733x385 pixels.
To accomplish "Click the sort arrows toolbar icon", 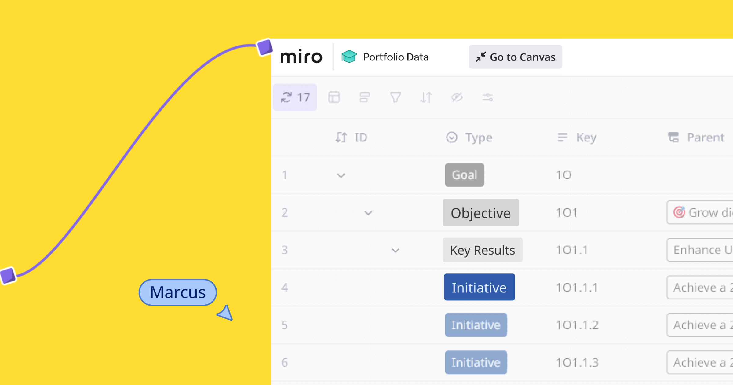I will [x=426, y=97].
